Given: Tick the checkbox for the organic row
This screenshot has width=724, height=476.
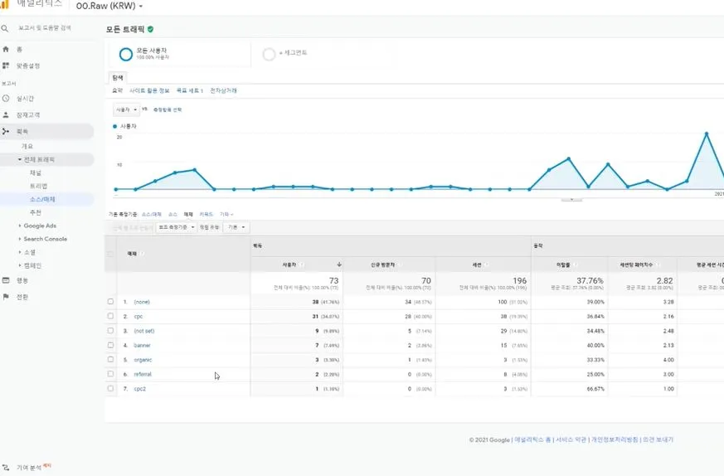Looking at the screenshot, I should tap(110, 359).
